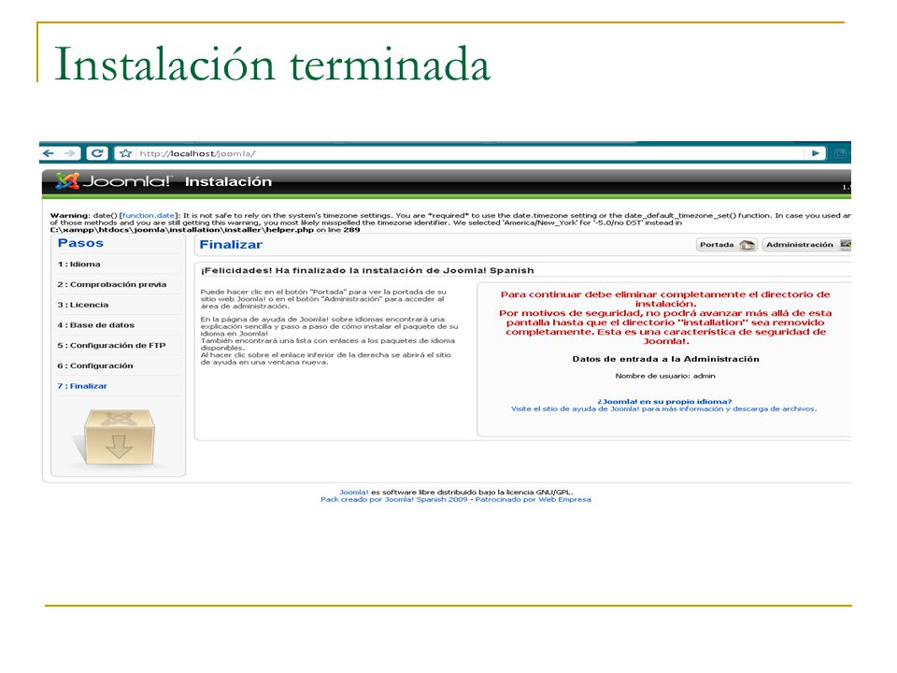Open the ¿Joomla! en su propio idioma? link
The height and width of the screenshot is (673, 897).
(x=664, y=402)
